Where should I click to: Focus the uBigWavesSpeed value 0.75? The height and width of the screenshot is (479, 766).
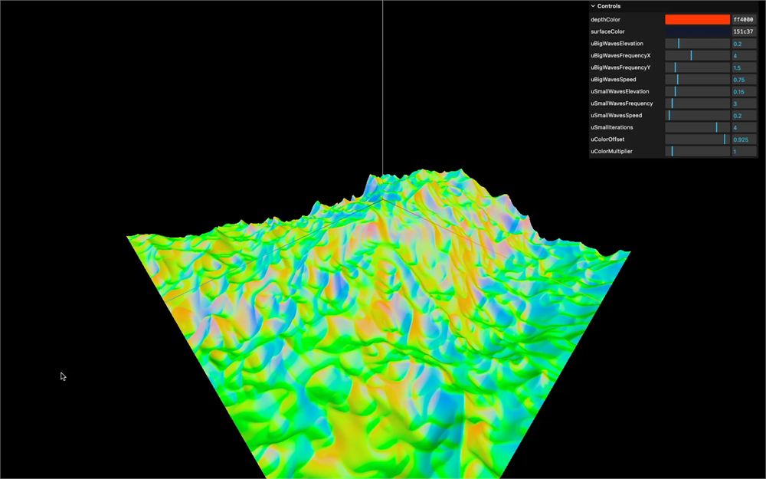744,80
